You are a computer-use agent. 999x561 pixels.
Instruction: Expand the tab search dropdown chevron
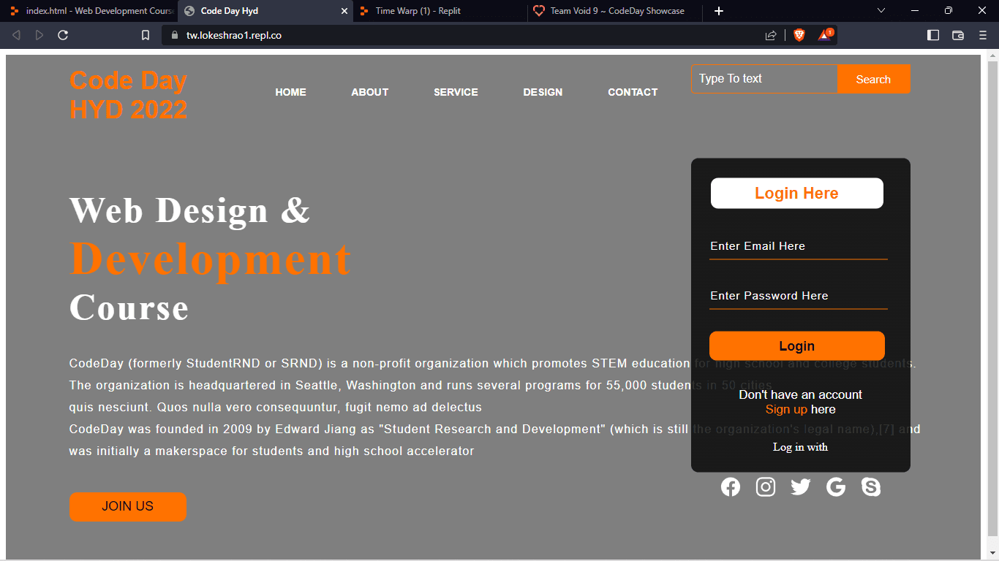click(x=881, y=11)
